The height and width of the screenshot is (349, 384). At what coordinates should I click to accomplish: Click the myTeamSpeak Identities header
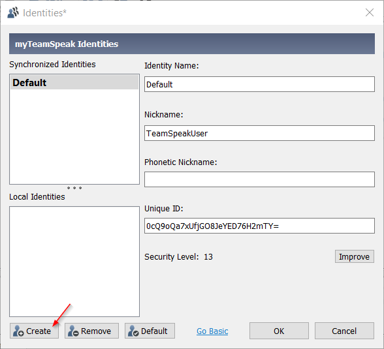192,44
